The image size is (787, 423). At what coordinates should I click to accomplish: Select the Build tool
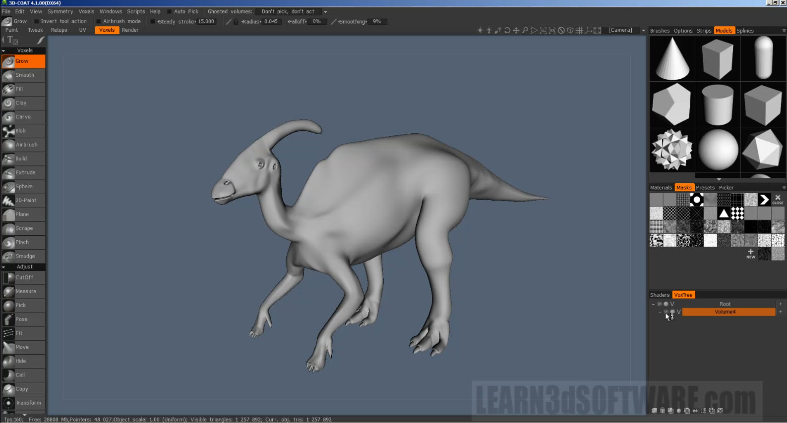(23, 159)
